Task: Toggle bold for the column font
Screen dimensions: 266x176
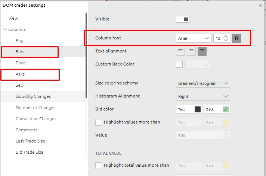Action: (x=236, y=38)
